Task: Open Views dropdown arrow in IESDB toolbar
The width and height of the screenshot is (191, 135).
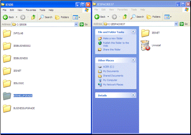Action: click(x=79, y=17)
